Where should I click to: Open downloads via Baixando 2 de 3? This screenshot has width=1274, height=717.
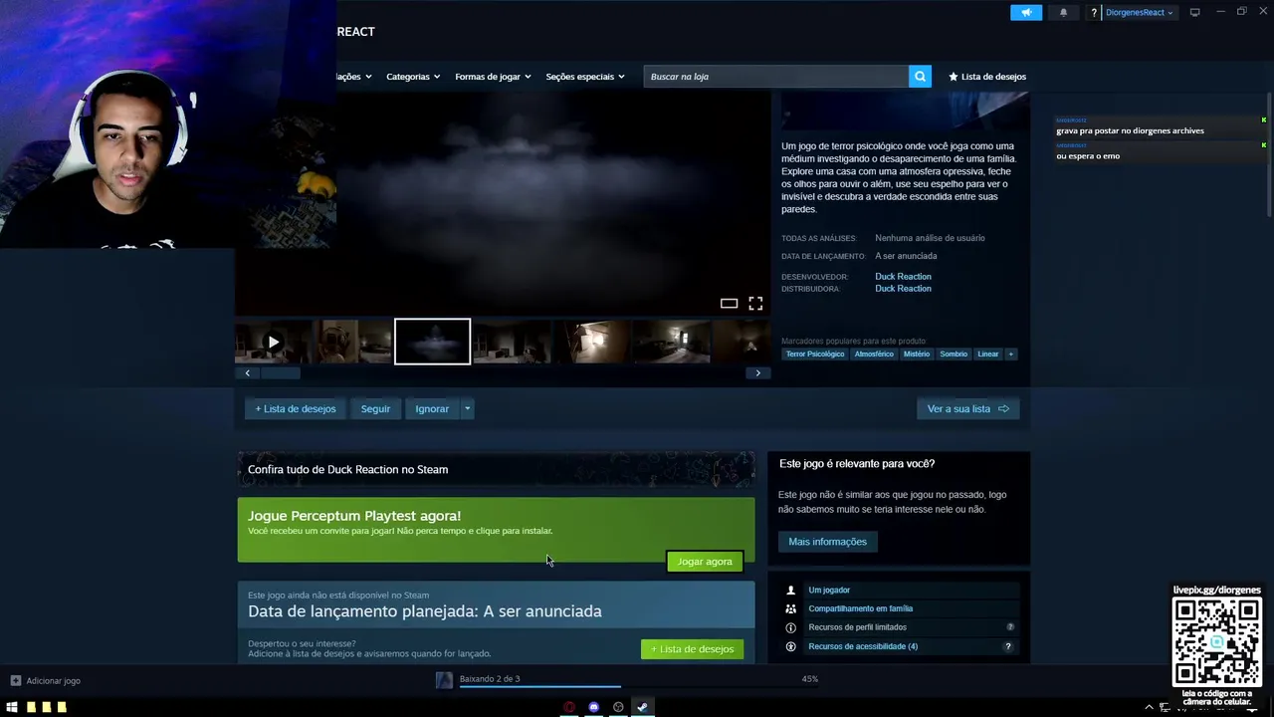[490, 678]
